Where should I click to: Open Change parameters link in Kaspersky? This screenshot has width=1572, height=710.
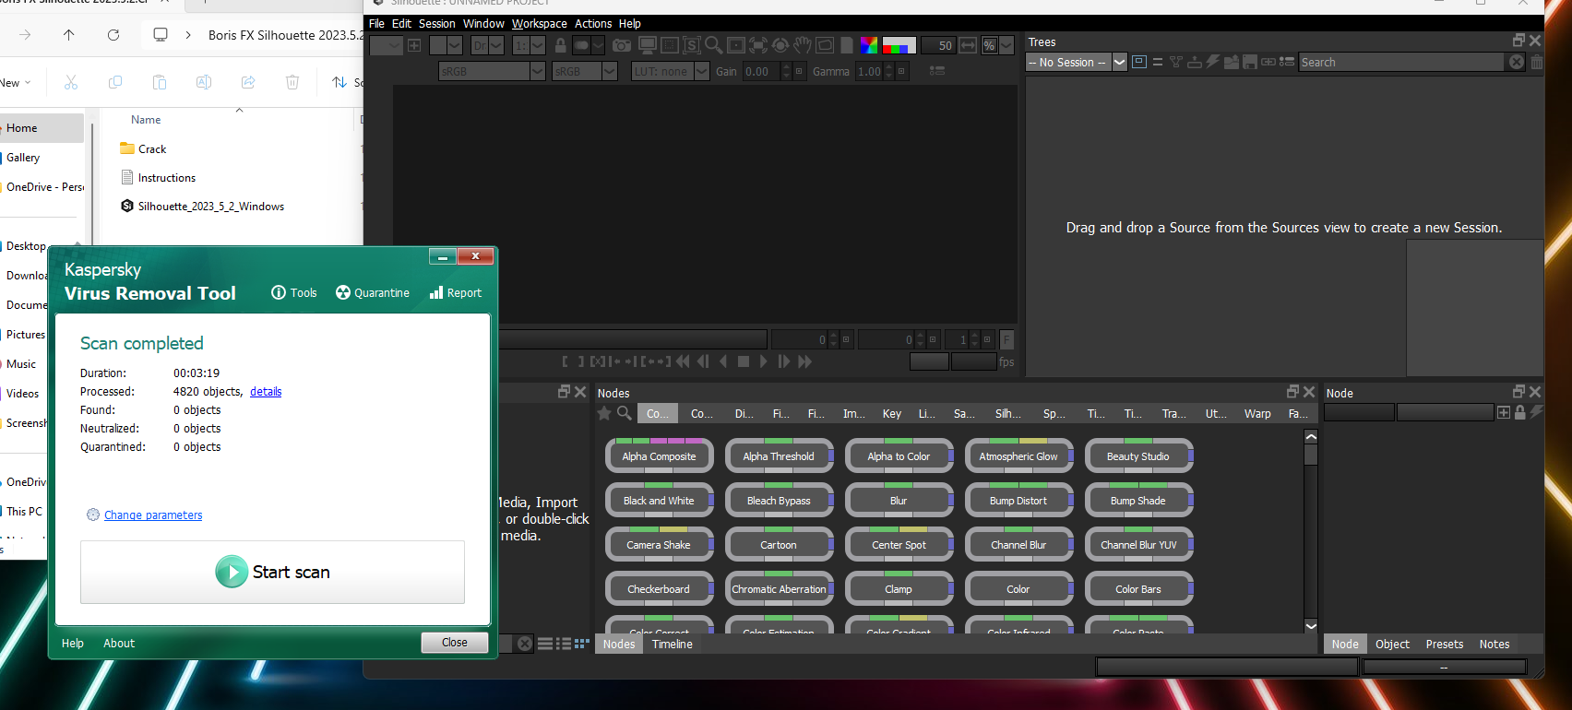tap(153, 515)
